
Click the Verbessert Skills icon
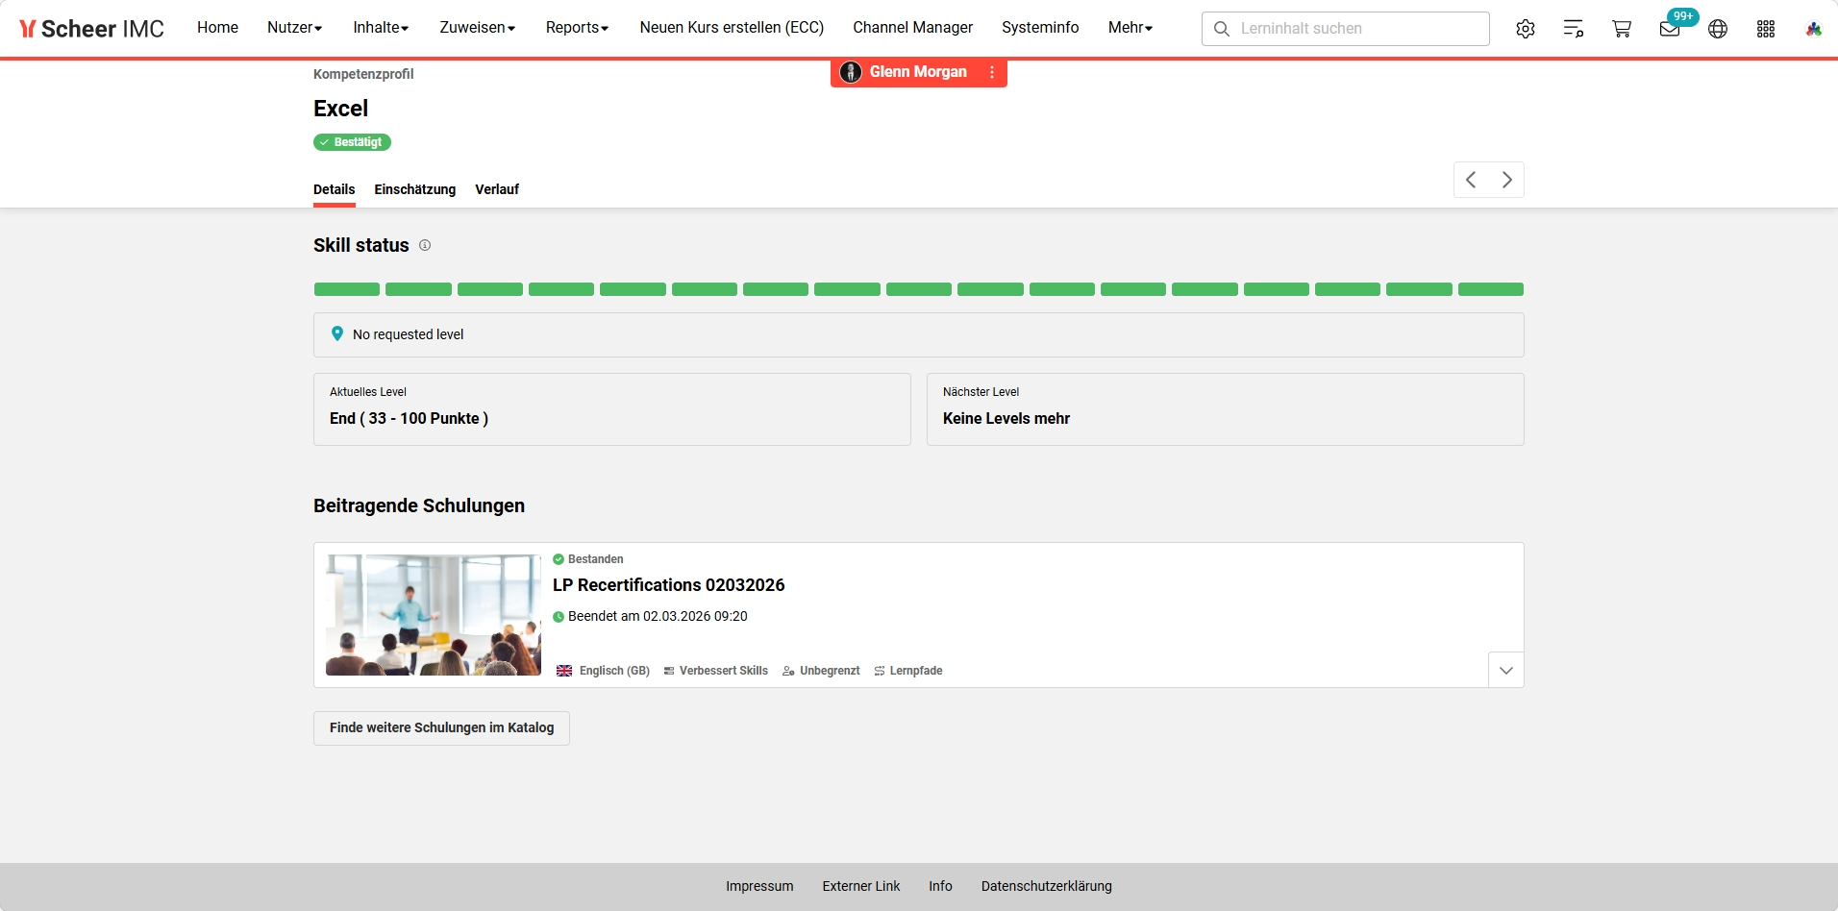[x=669, y=671]
